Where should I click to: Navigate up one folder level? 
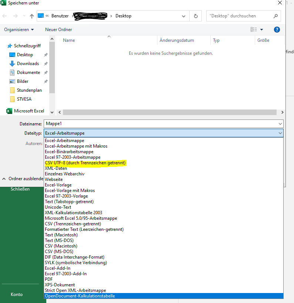32,16
